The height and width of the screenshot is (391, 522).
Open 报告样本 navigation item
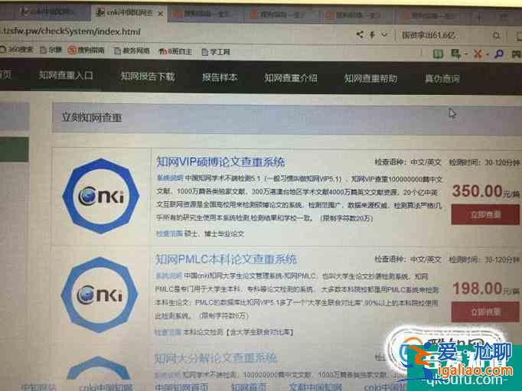(220, 77)
